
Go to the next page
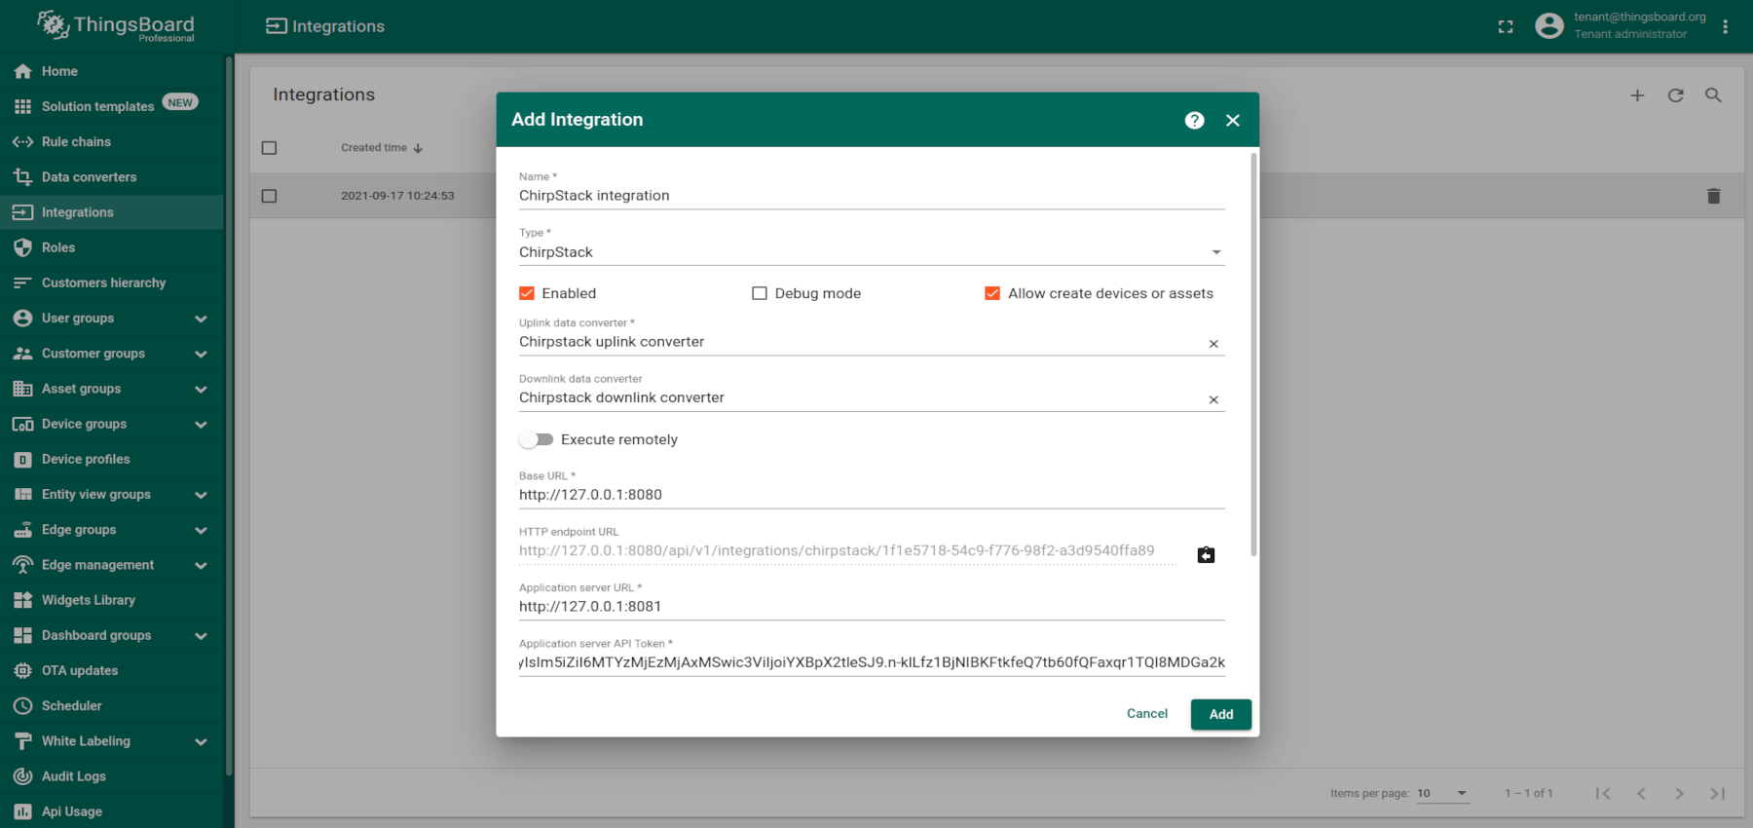pyautogui.click(x=1679, y=793)
